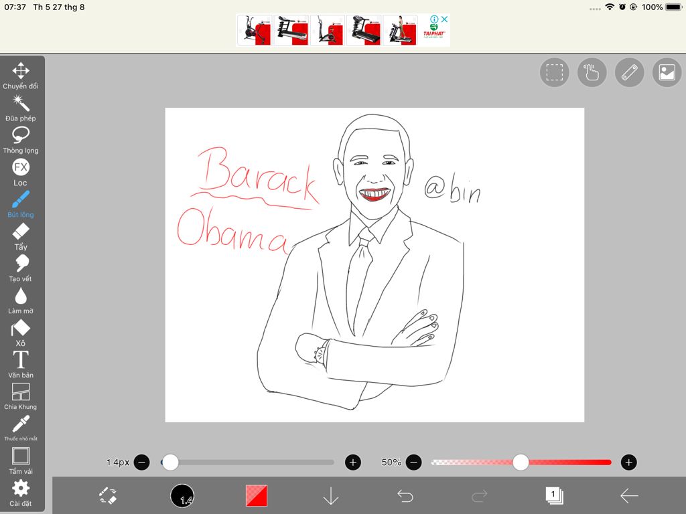
Task: Select the Thòng lọng lasso tool
Action: click(21, 140)
